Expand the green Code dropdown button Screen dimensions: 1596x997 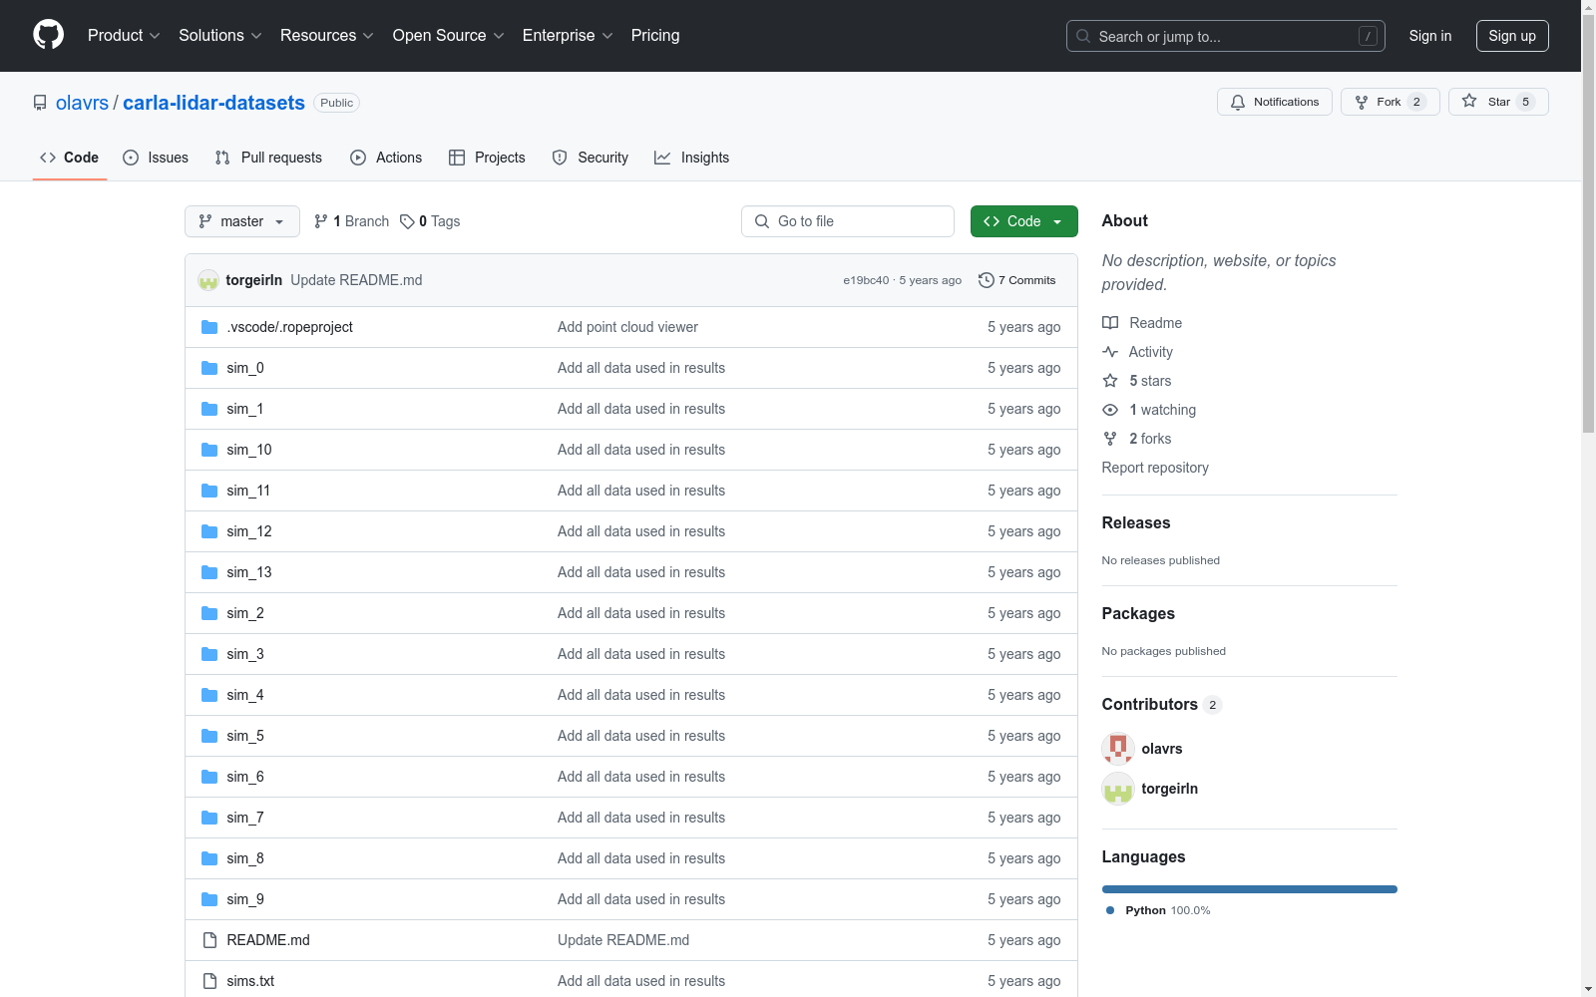point(1024,221)
